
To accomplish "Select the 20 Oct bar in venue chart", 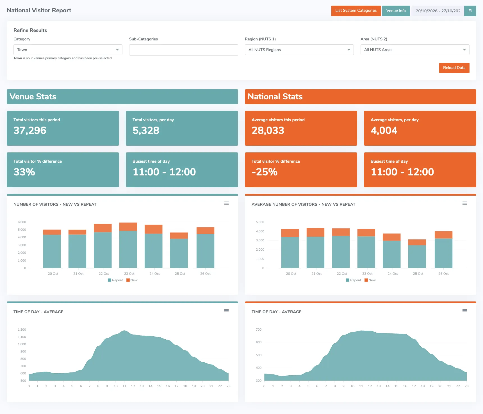I will 52,249.
